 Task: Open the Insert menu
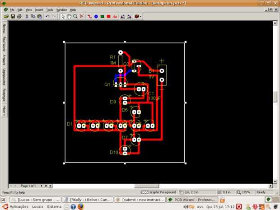(39, 10)
